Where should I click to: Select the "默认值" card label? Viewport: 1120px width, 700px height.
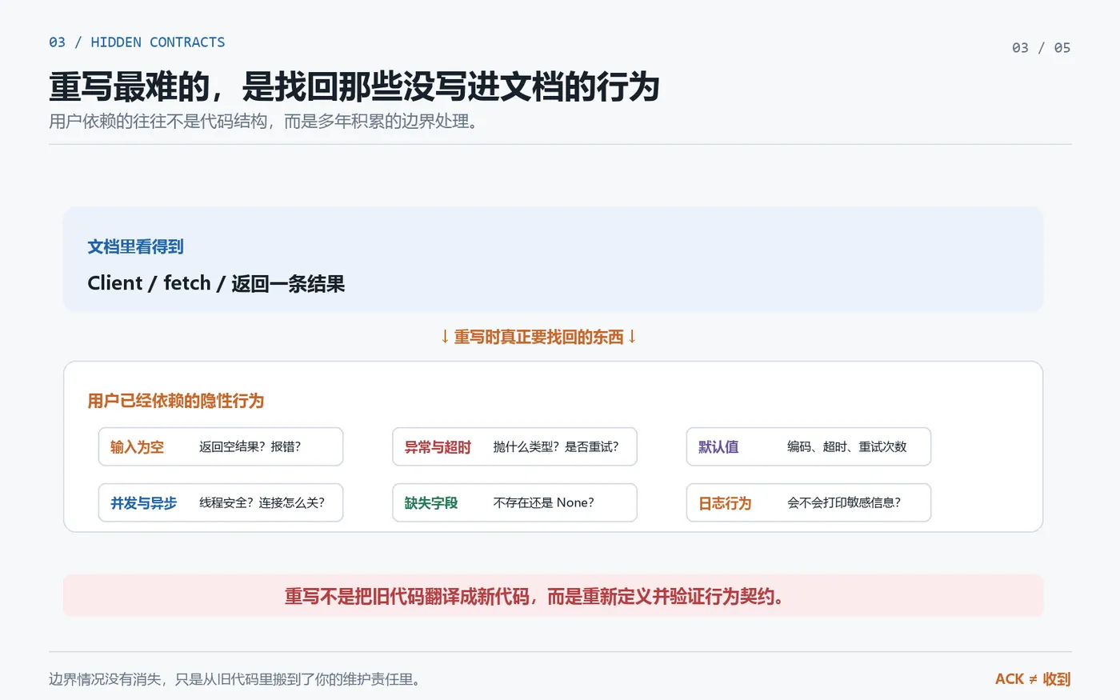pos(718,447)
